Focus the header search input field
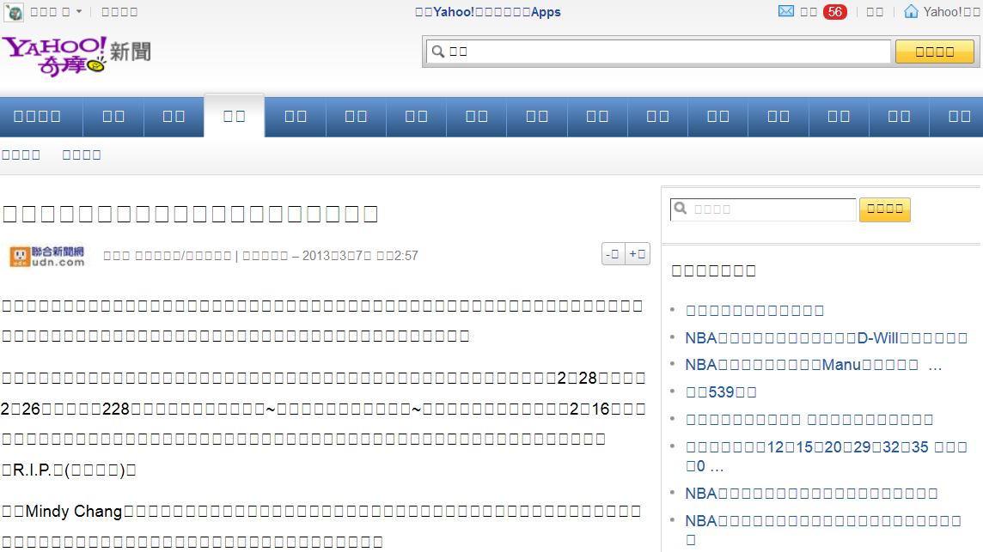Viewport: 983px width, 552px height. (658, 52)
